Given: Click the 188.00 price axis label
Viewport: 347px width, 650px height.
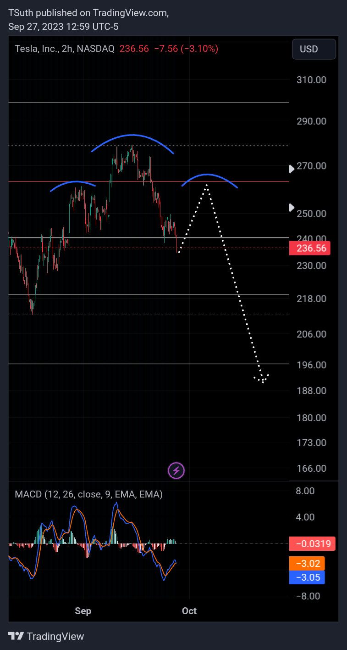Looking at the screenshot, I should coord(311,390).
